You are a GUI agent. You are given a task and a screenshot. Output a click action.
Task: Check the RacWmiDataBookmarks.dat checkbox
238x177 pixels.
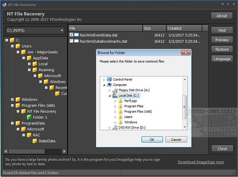click(71, 40)
